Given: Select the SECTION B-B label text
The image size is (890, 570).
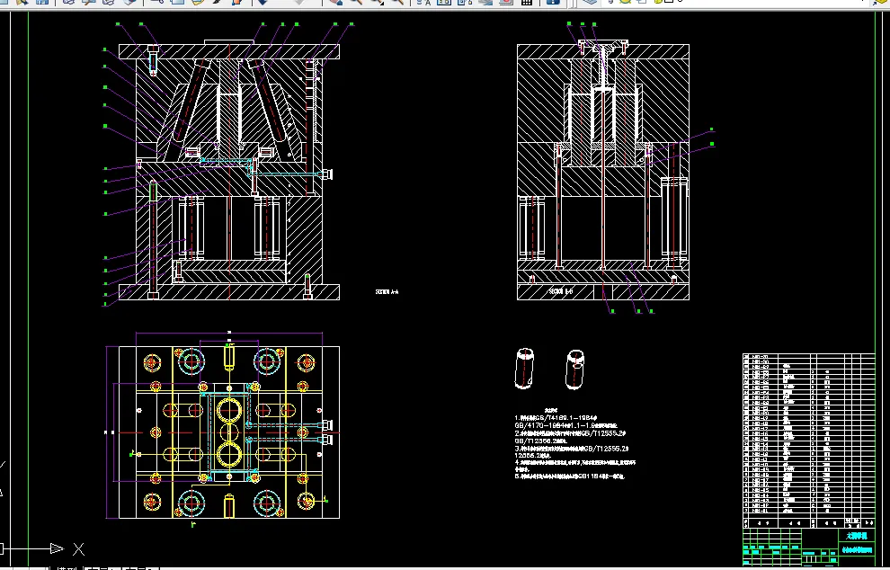Looking at the screenshot, I should pos(561,291).
